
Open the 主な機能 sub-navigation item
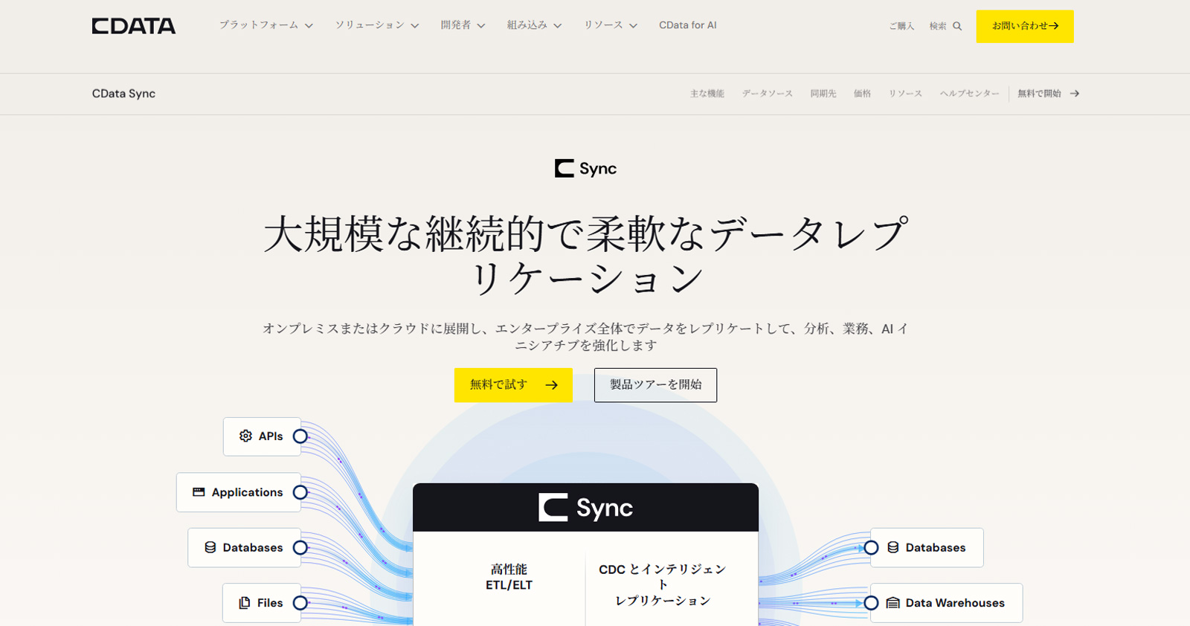tap(707, 94)
